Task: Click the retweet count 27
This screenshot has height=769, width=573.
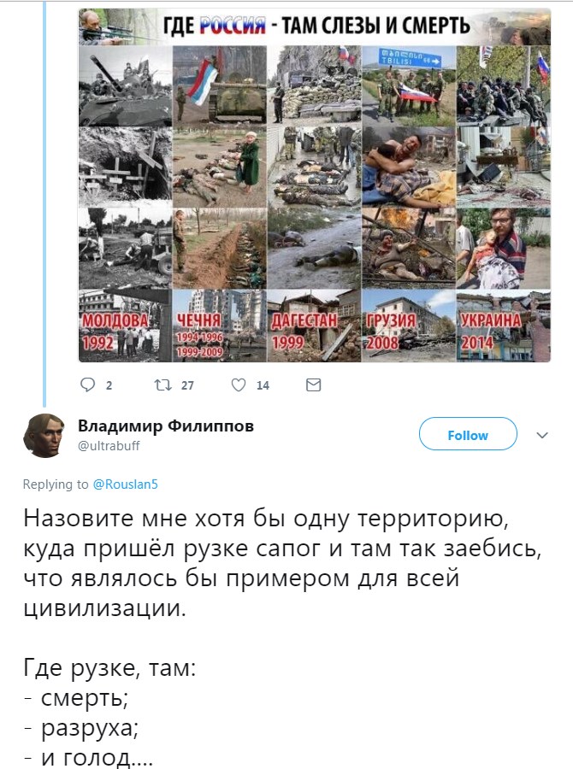Action: (187, 385)
